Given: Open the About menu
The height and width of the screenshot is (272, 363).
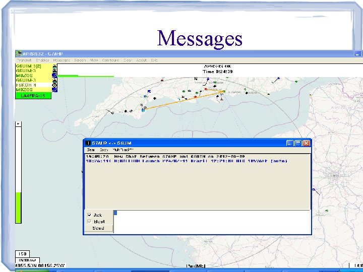Looking at the screenshot, I should [142, 60].
